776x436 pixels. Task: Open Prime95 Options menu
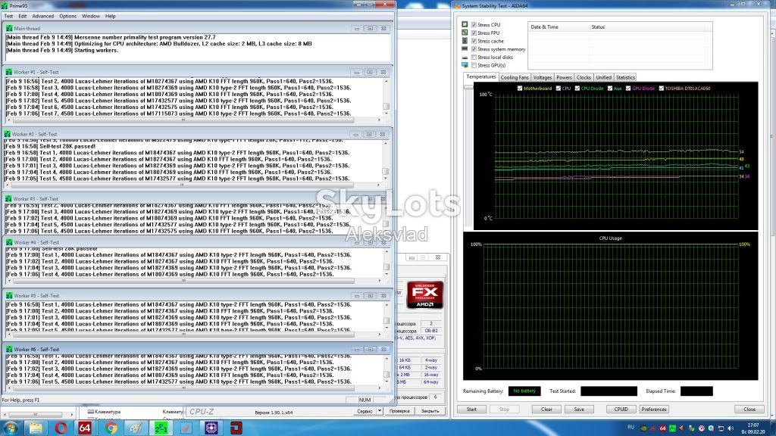[67, 17]
